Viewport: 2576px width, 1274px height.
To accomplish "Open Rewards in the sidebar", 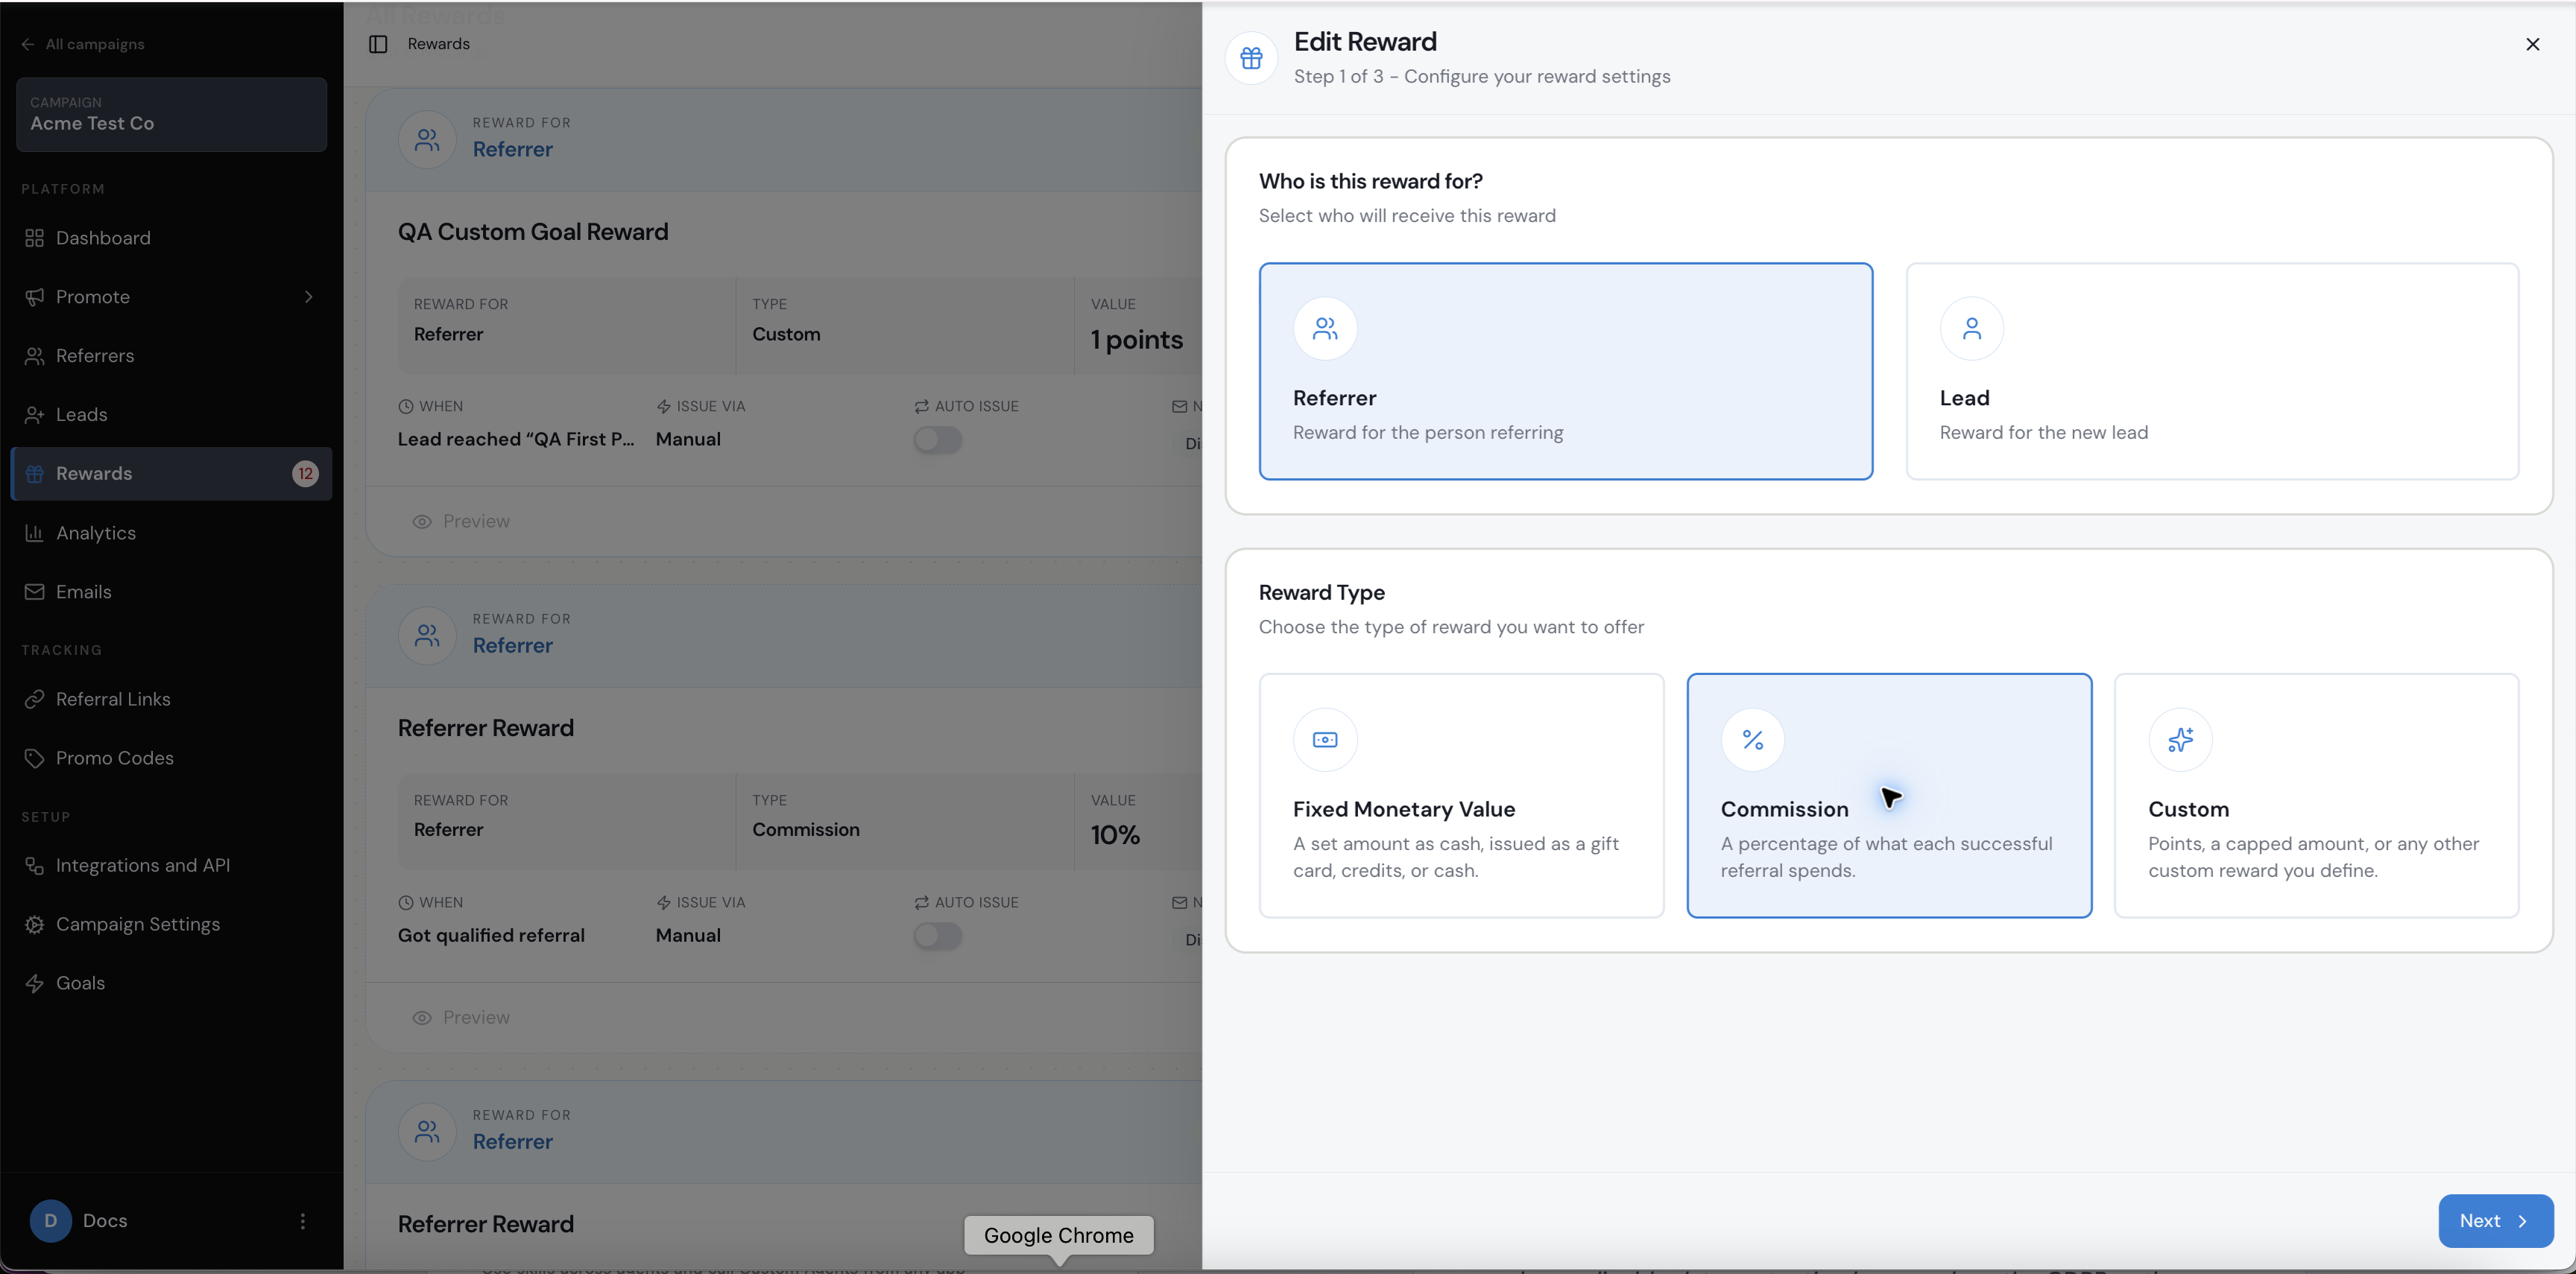I will point(171,474).
